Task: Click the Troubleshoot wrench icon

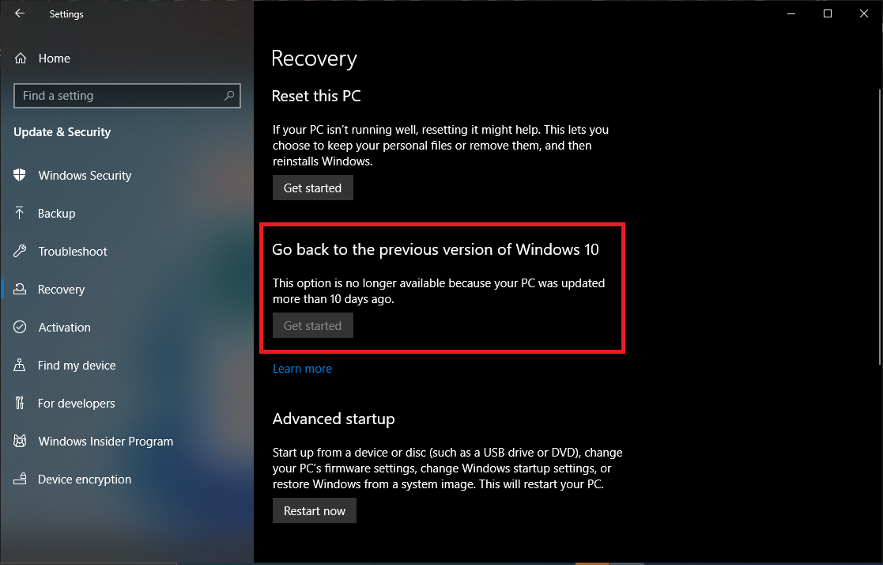Action: (x=20, y=251)
